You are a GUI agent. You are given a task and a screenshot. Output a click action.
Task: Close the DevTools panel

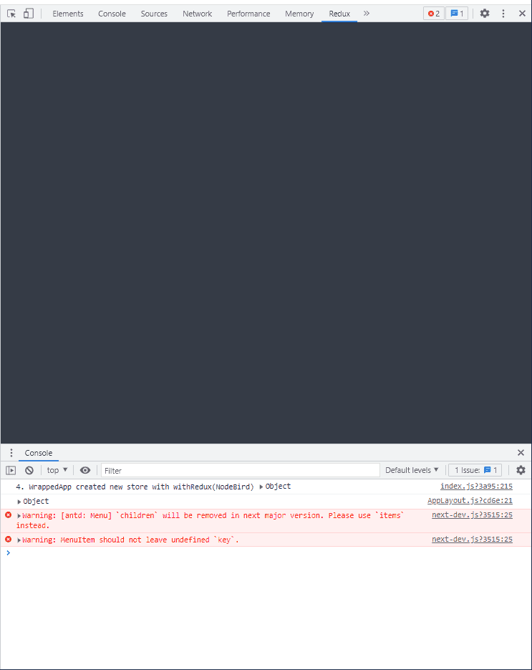point(522,14)
